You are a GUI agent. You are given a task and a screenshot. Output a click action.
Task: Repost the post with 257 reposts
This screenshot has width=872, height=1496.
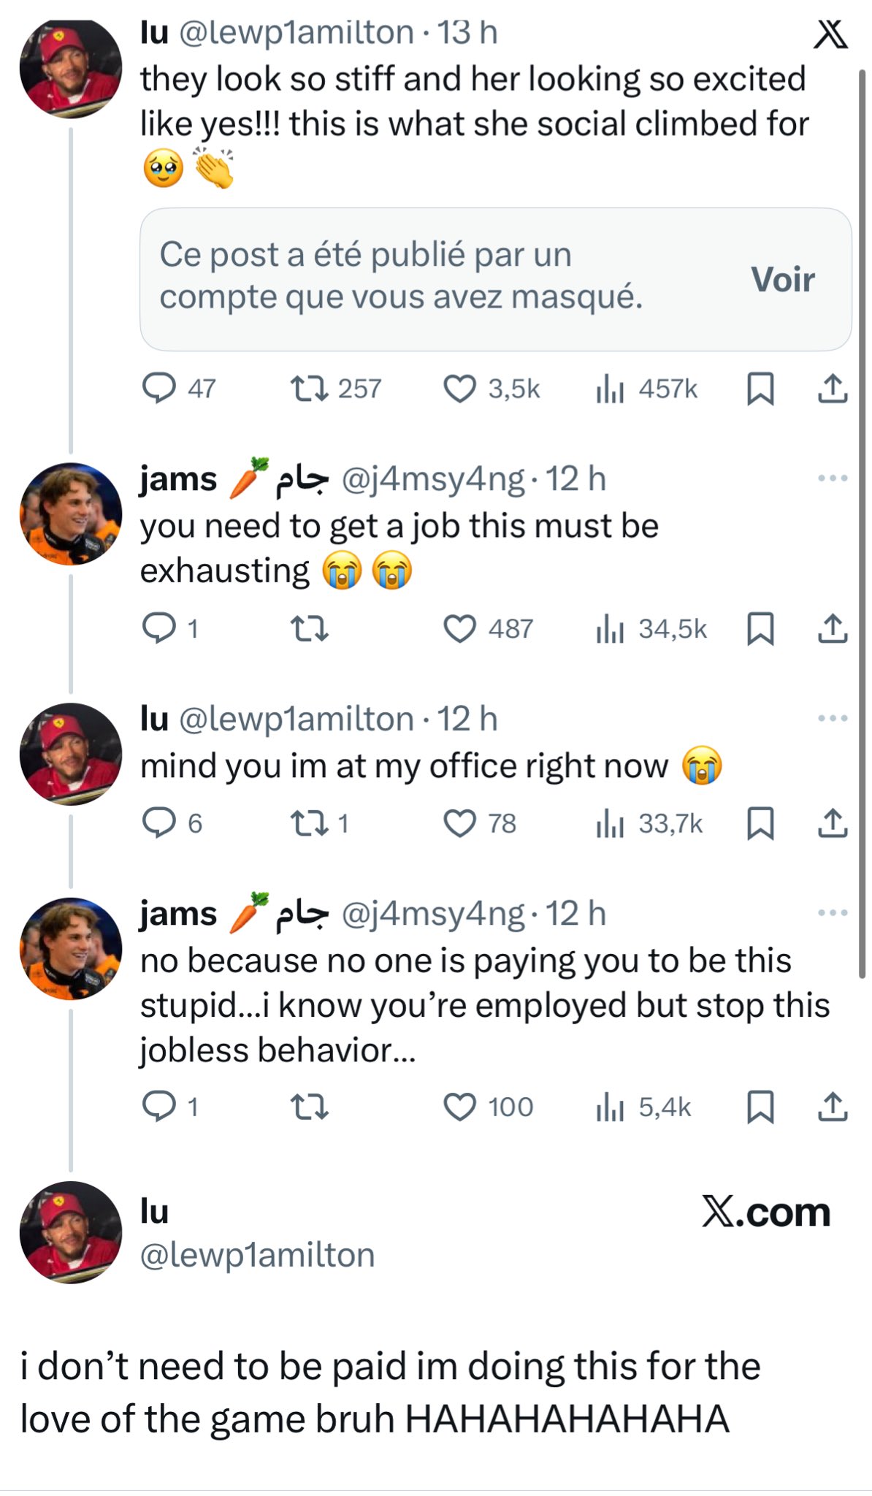tap(309, 389)
